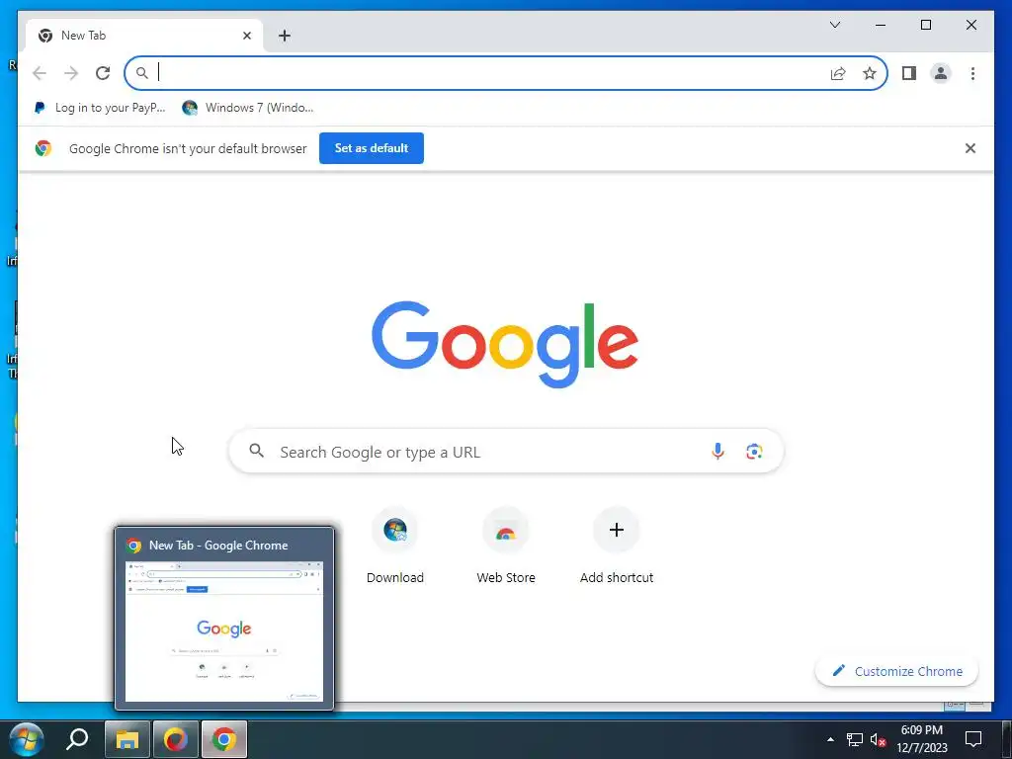Open the profile avatar icon
The image size is (1012, 759).
[941, 73]
